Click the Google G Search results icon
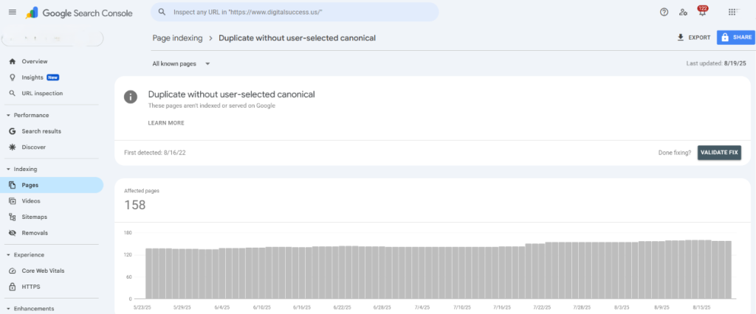Screen dimensions: 756x314 pos(13,131)
